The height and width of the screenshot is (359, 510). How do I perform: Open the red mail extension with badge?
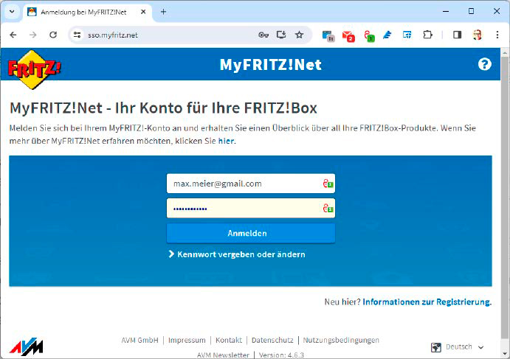click(348, 35)
